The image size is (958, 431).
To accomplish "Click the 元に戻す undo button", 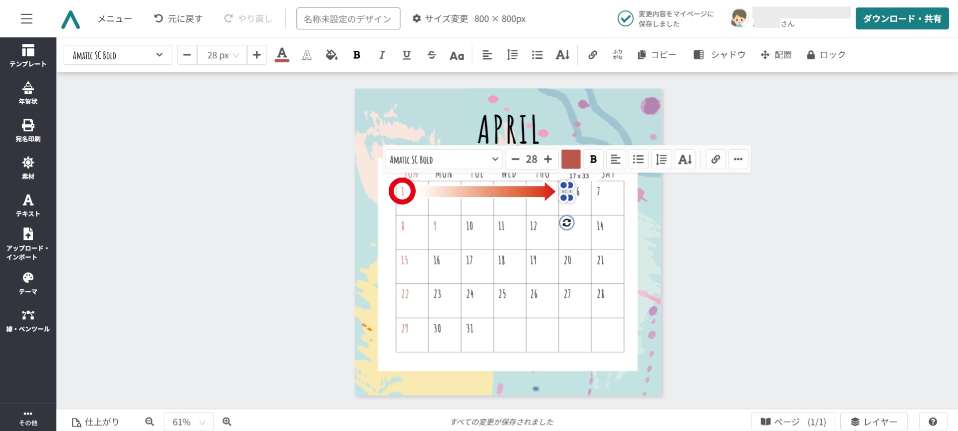I will (x=178, y=19).
